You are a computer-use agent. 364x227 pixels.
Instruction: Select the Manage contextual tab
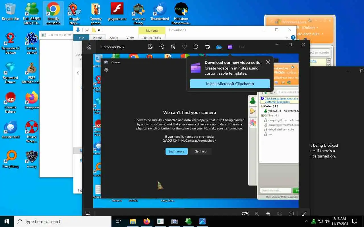(152, 31)
